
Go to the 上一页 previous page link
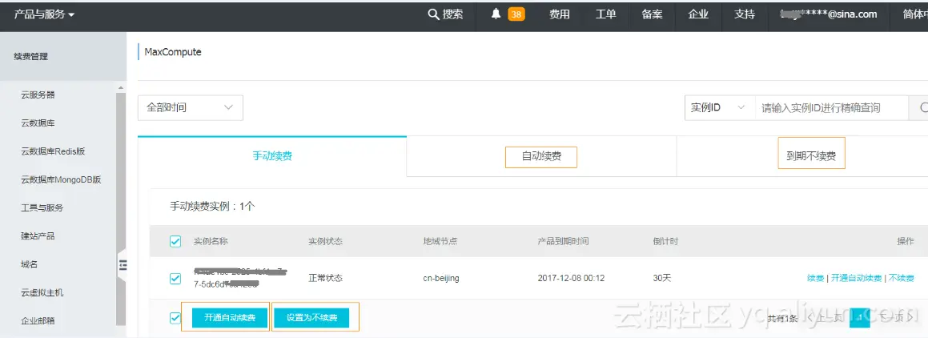click(x=825, y=319)
